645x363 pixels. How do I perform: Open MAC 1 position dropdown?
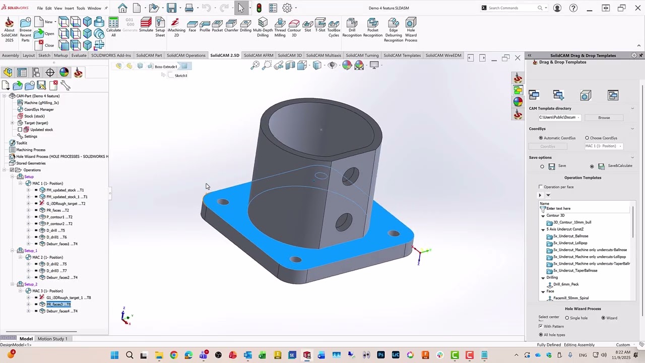pyautogui.click(x=603, y=146)
